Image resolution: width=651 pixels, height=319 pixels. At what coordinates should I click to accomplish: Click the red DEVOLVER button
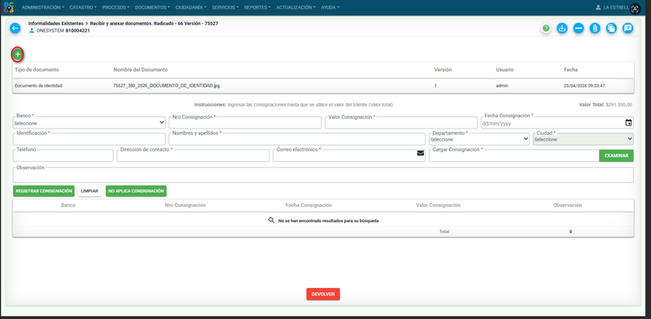click(x=323, y=294)
